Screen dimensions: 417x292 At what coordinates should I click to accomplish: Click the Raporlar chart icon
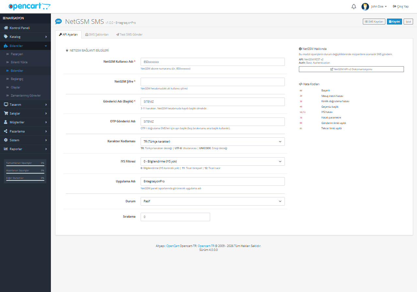coord(6,149)
